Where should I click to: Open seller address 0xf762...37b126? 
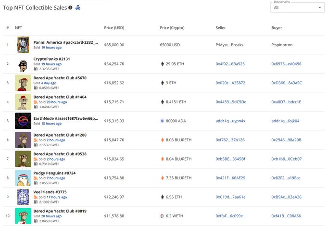coord(230,139)
